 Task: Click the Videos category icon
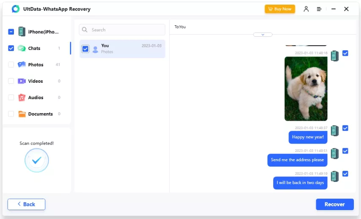[x=22, y=81]
